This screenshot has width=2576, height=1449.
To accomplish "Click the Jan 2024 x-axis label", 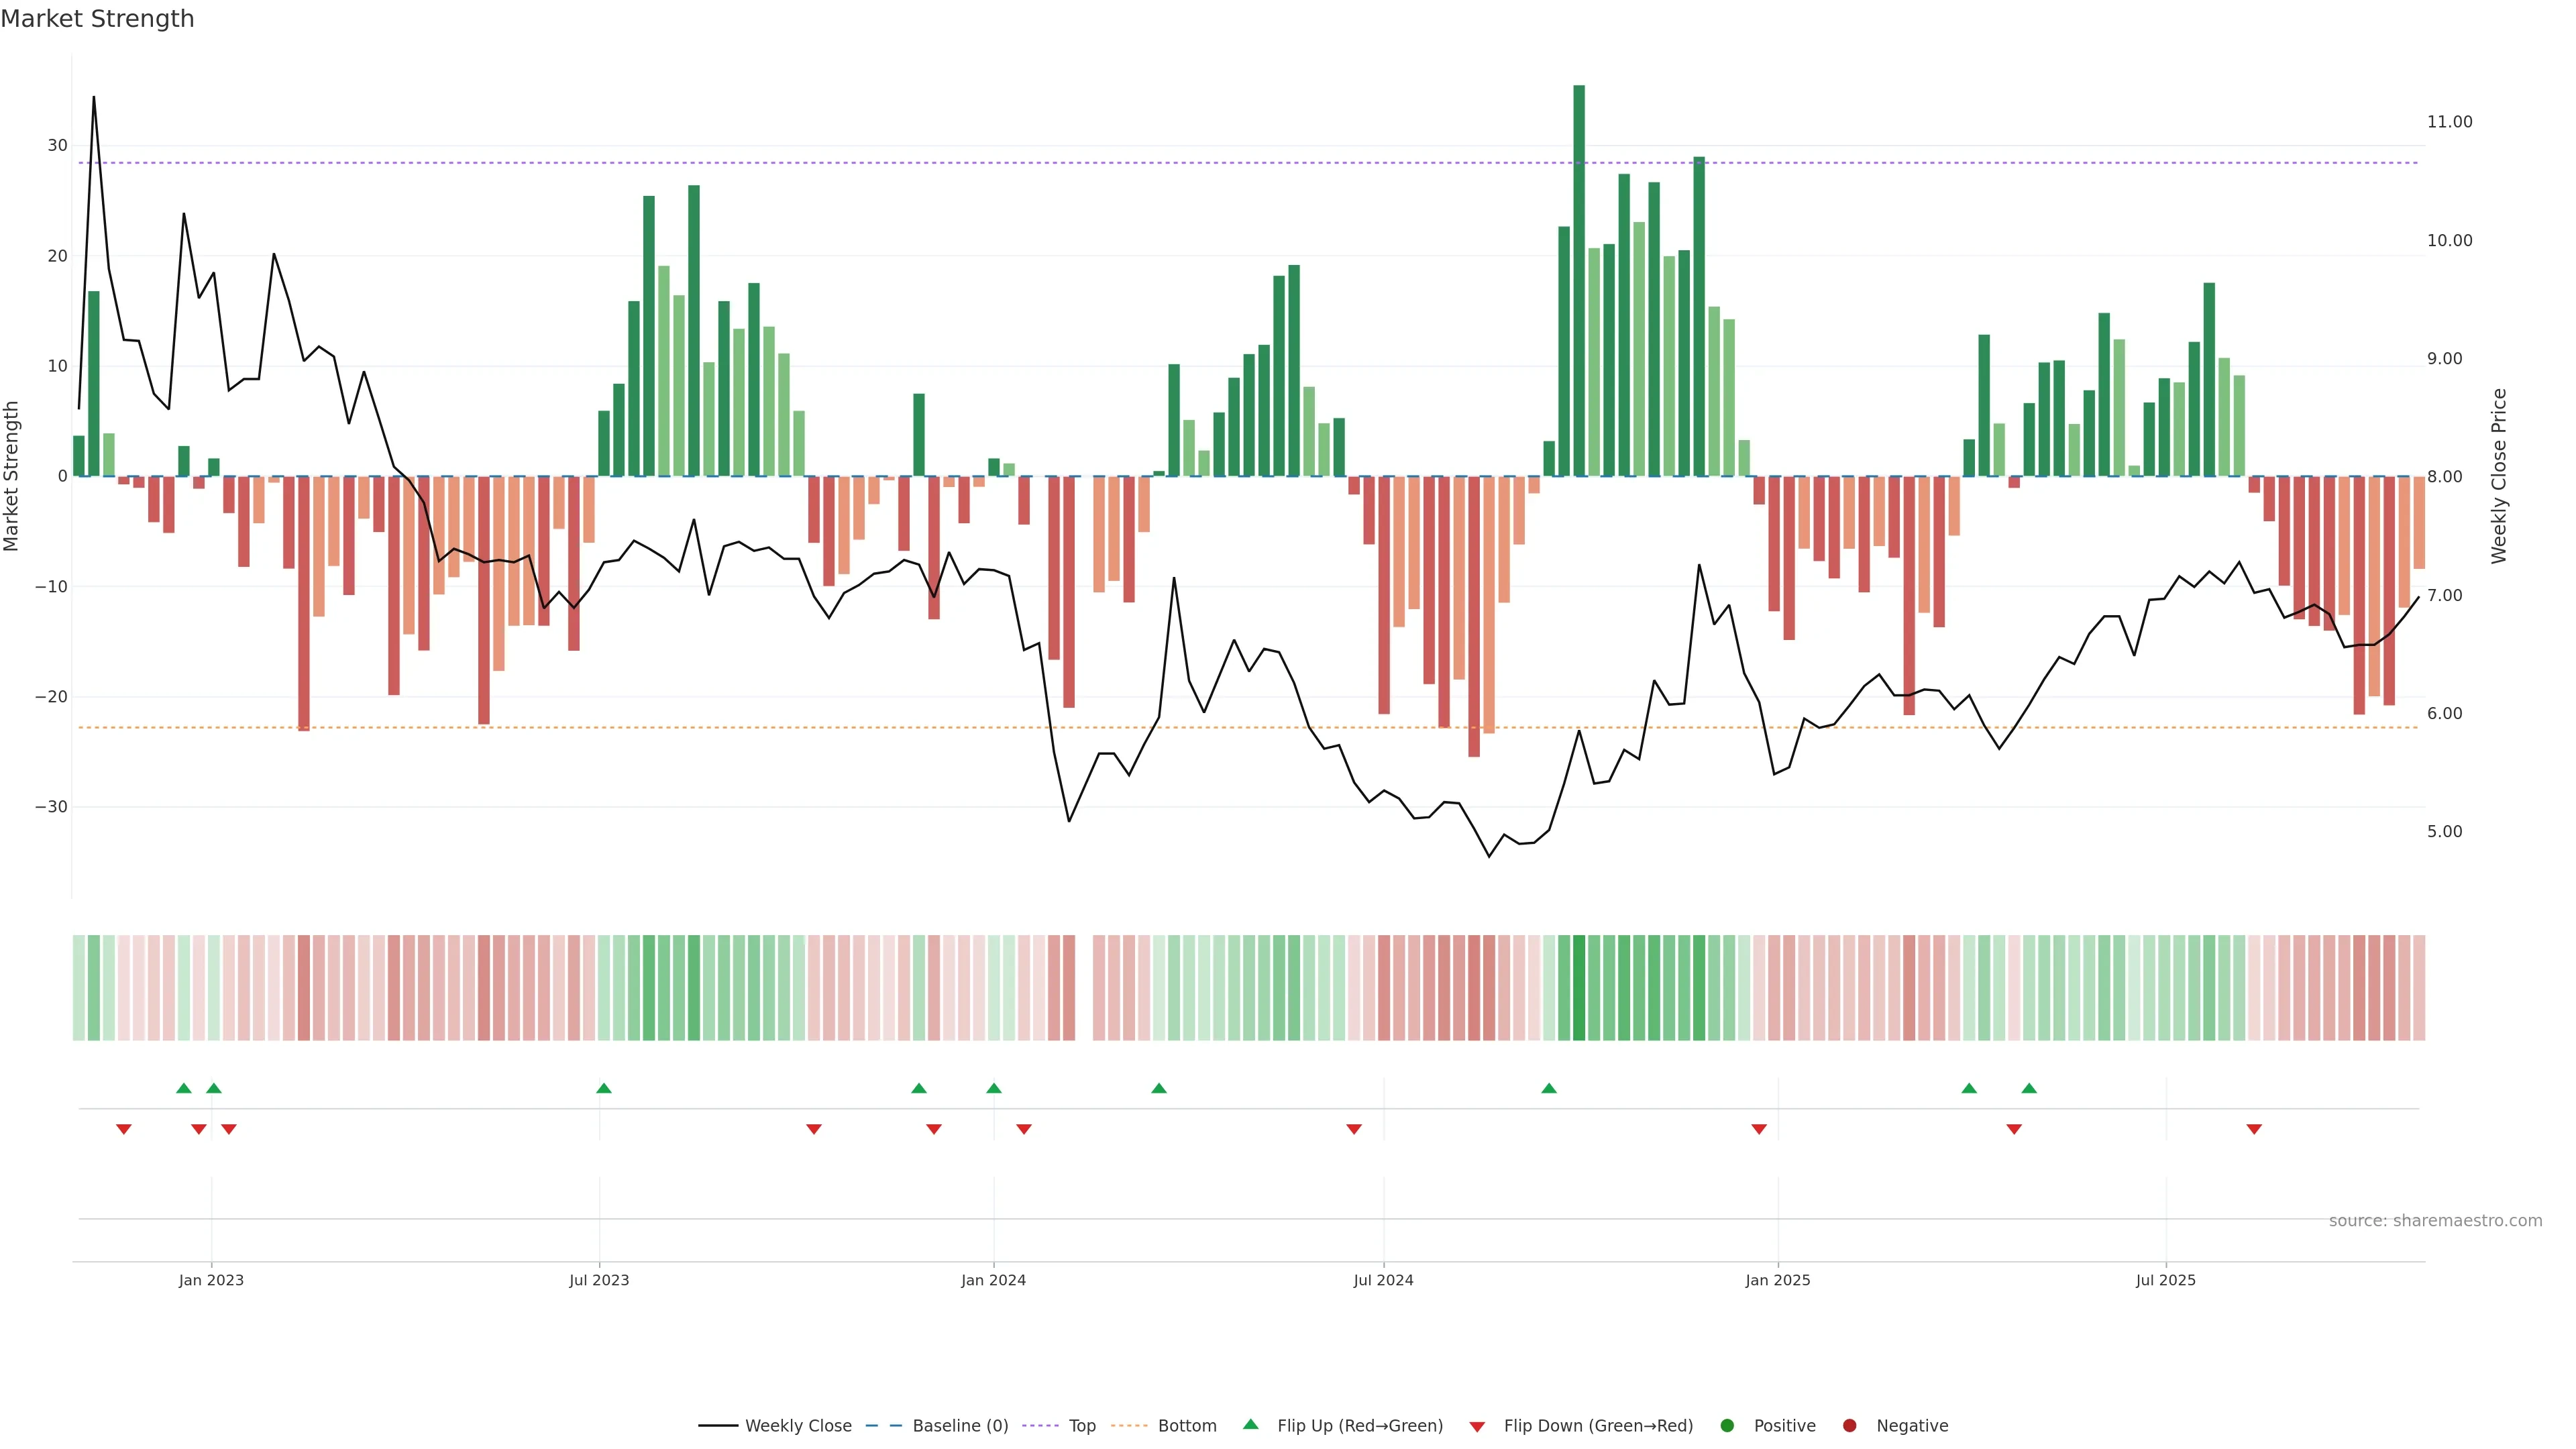I will pos(993,1280).
